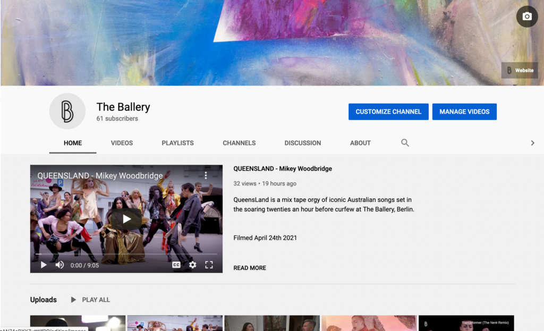The image size is (544, 331).
Task: Open QUEENSLAND video title beside the player
Action: pos(283,168)
